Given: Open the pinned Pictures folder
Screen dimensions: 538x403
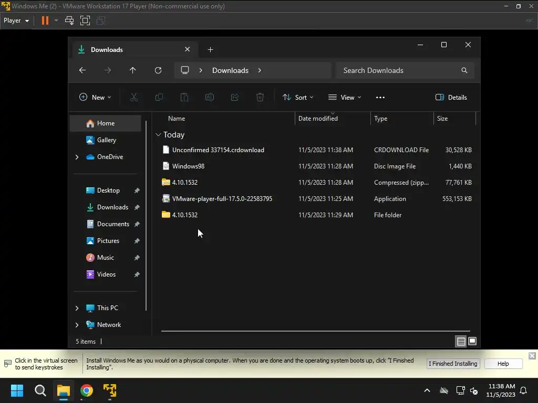Looking at the screenshot, I should pyautogui.click(x=108, y=241).
